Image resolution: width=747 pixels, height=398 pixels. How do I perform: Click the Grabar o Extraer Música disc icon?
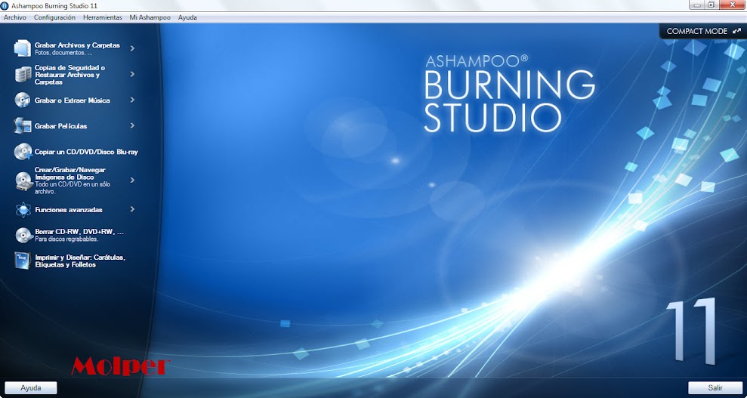tap(23, 100)
